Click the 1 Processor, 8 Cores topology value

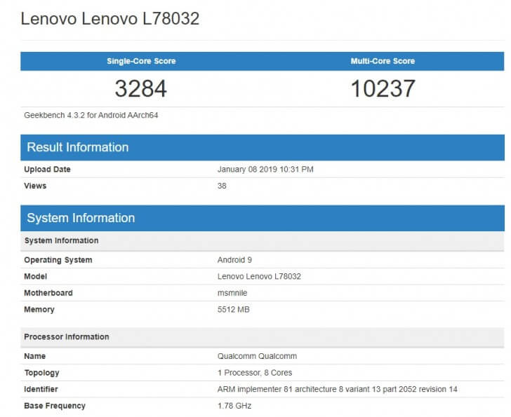pos(255,373)
